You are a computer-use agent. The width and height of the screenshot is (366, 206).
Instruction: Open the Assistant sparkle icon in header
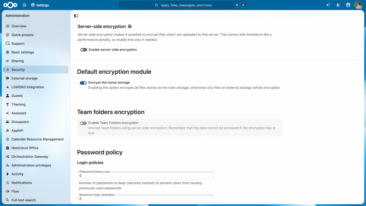(x=328, y=5)
